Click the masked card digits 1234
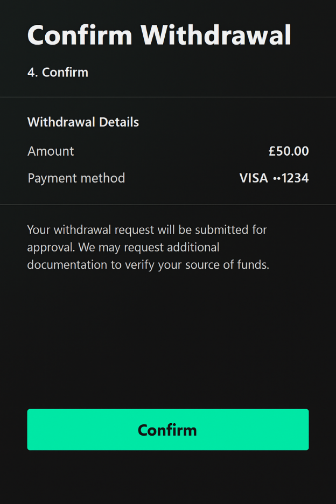 [295, 178]
